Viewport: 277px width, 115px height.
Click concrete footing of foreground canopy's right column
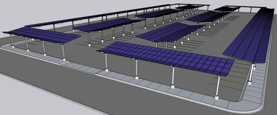[216, 97]
